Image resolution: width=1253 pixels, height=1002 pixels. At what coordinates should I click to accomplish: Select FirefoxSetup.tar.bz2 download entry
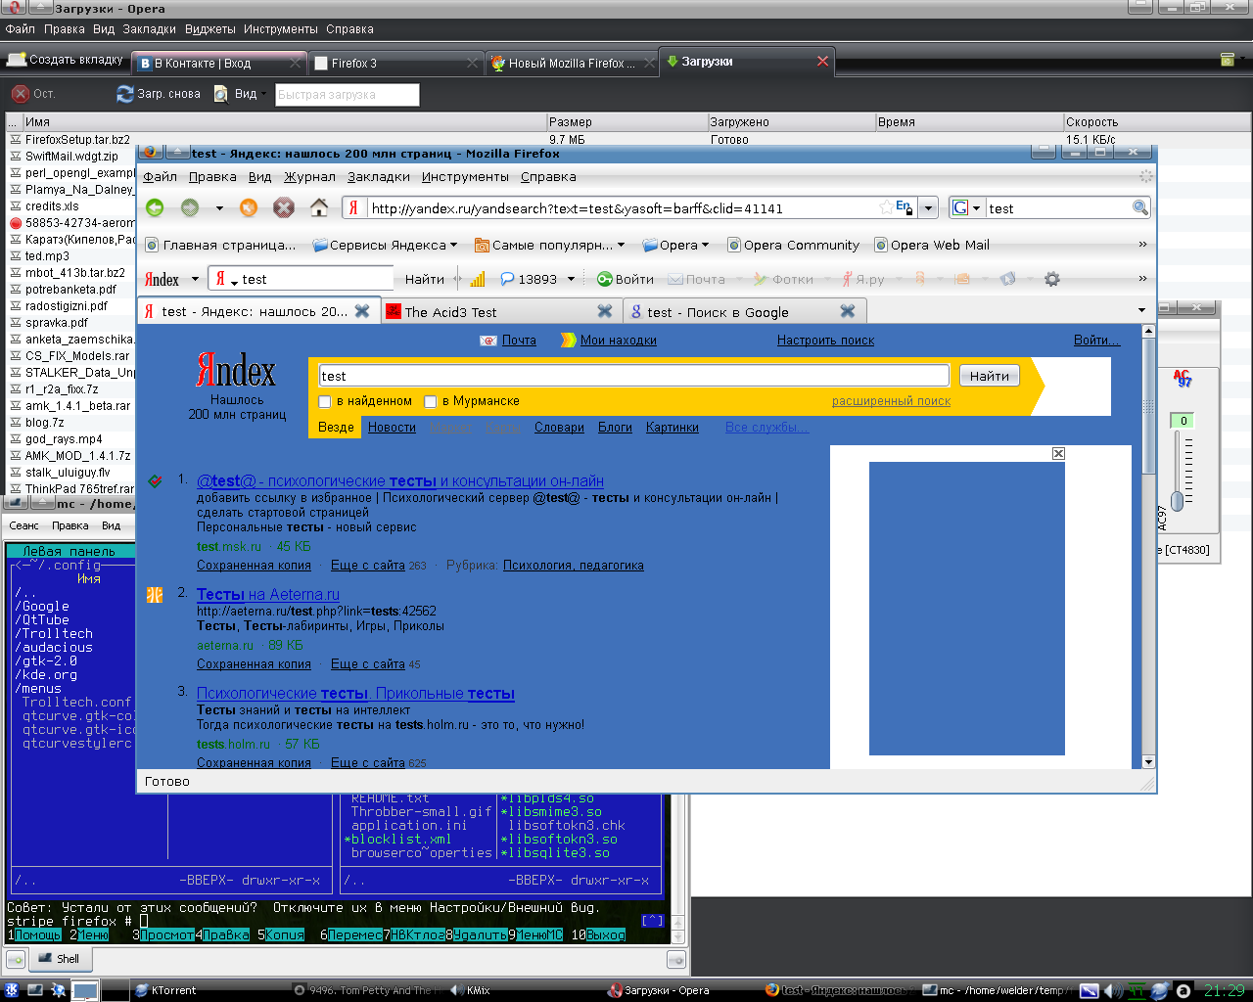pyautogui.click(x=77, y=139)
